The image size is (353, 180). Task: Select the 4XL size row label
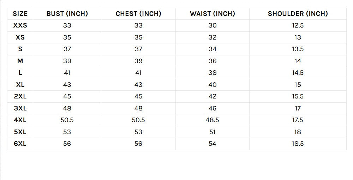tap(20, 120)
